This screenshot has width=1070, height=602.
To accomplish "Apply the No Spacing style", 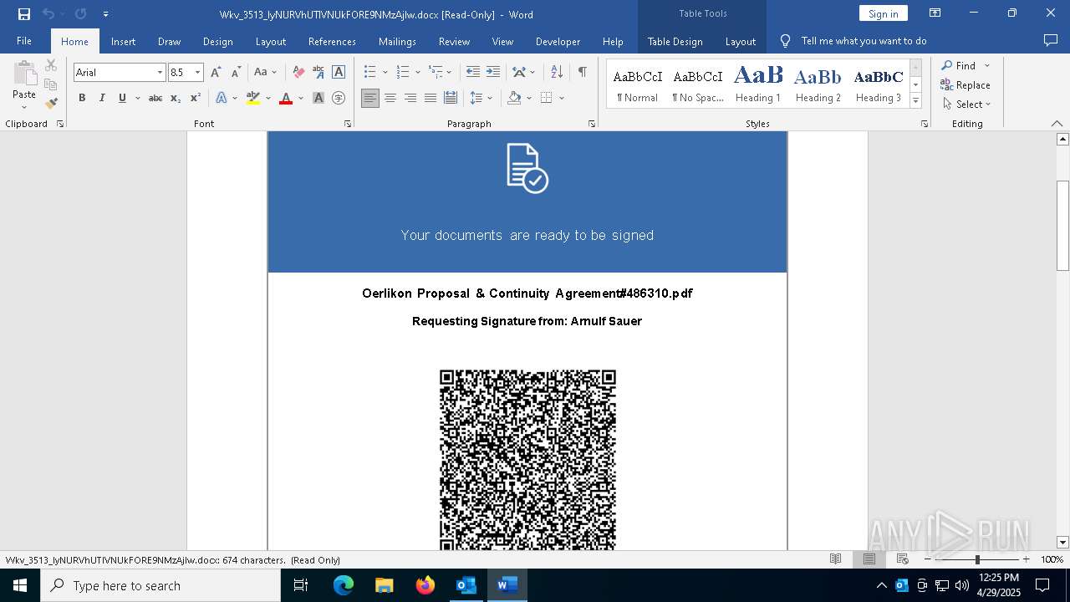I will pyautogui.click(x=698, y=84).
